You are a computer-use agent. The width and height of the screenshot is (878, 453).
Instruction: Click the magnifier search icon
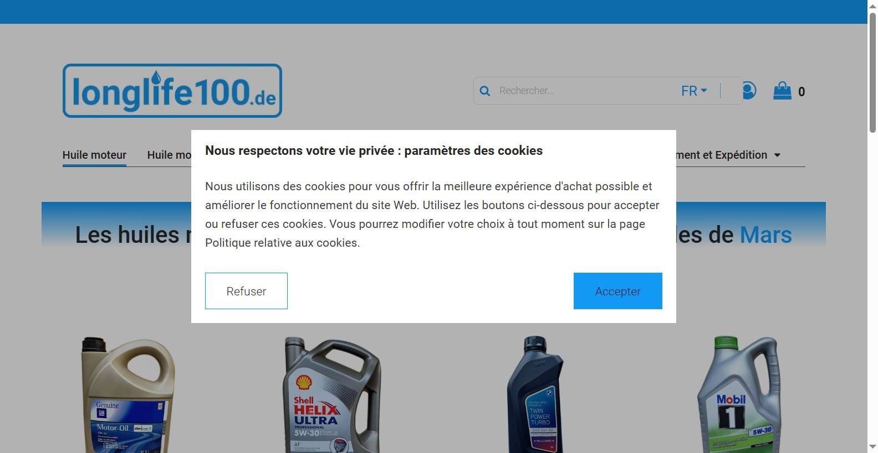tap(485, 91)
